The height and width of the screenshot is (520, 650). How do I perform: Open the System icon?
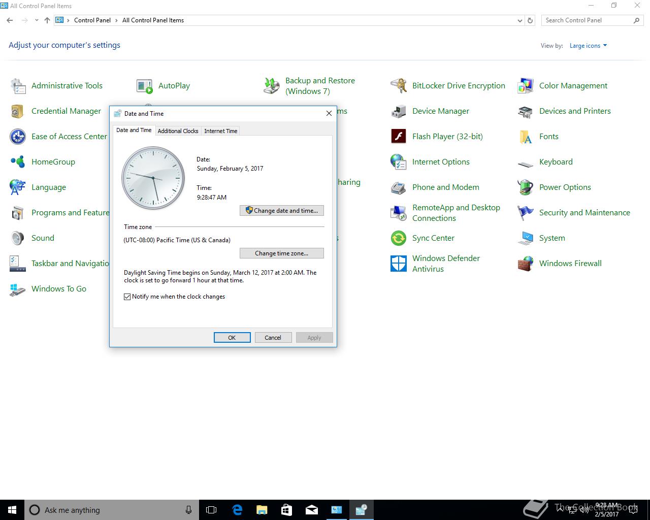pos(526,238)
